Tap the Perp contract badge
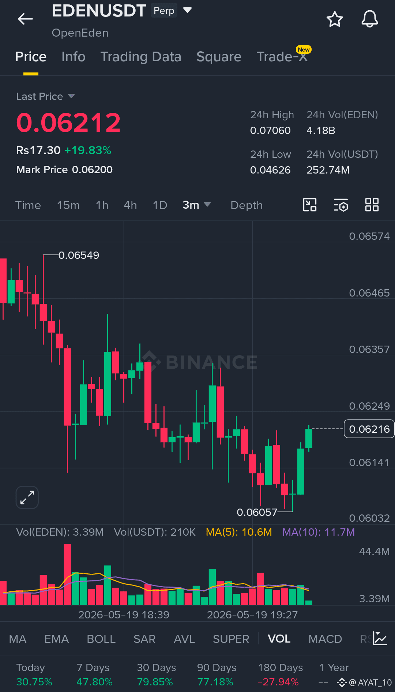This screenshot has width=395, height=692. 164,11
